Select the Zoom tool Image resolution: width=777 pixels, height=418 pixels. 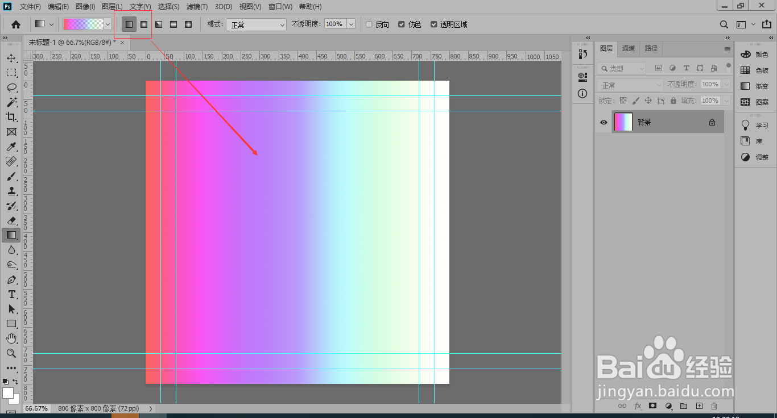point(11,353)
